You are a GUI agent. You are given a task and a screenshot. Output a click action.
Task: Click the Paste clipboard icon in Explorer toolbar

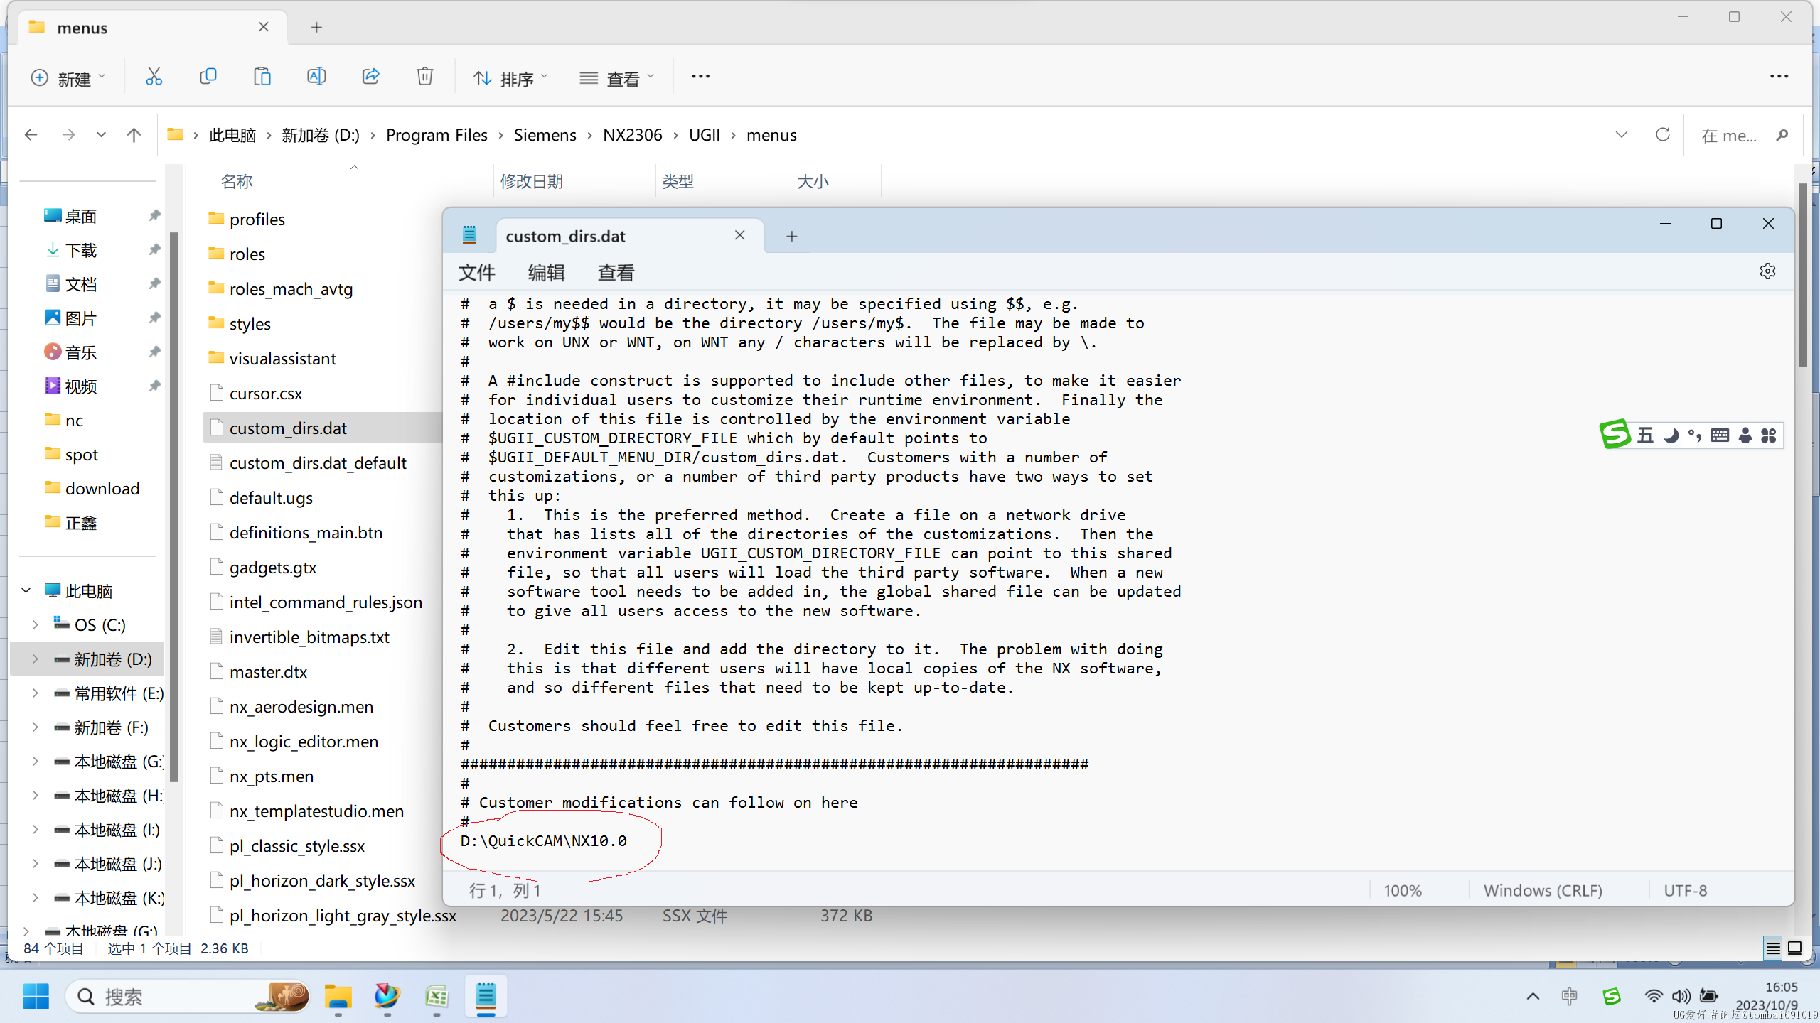pos(262,77)
